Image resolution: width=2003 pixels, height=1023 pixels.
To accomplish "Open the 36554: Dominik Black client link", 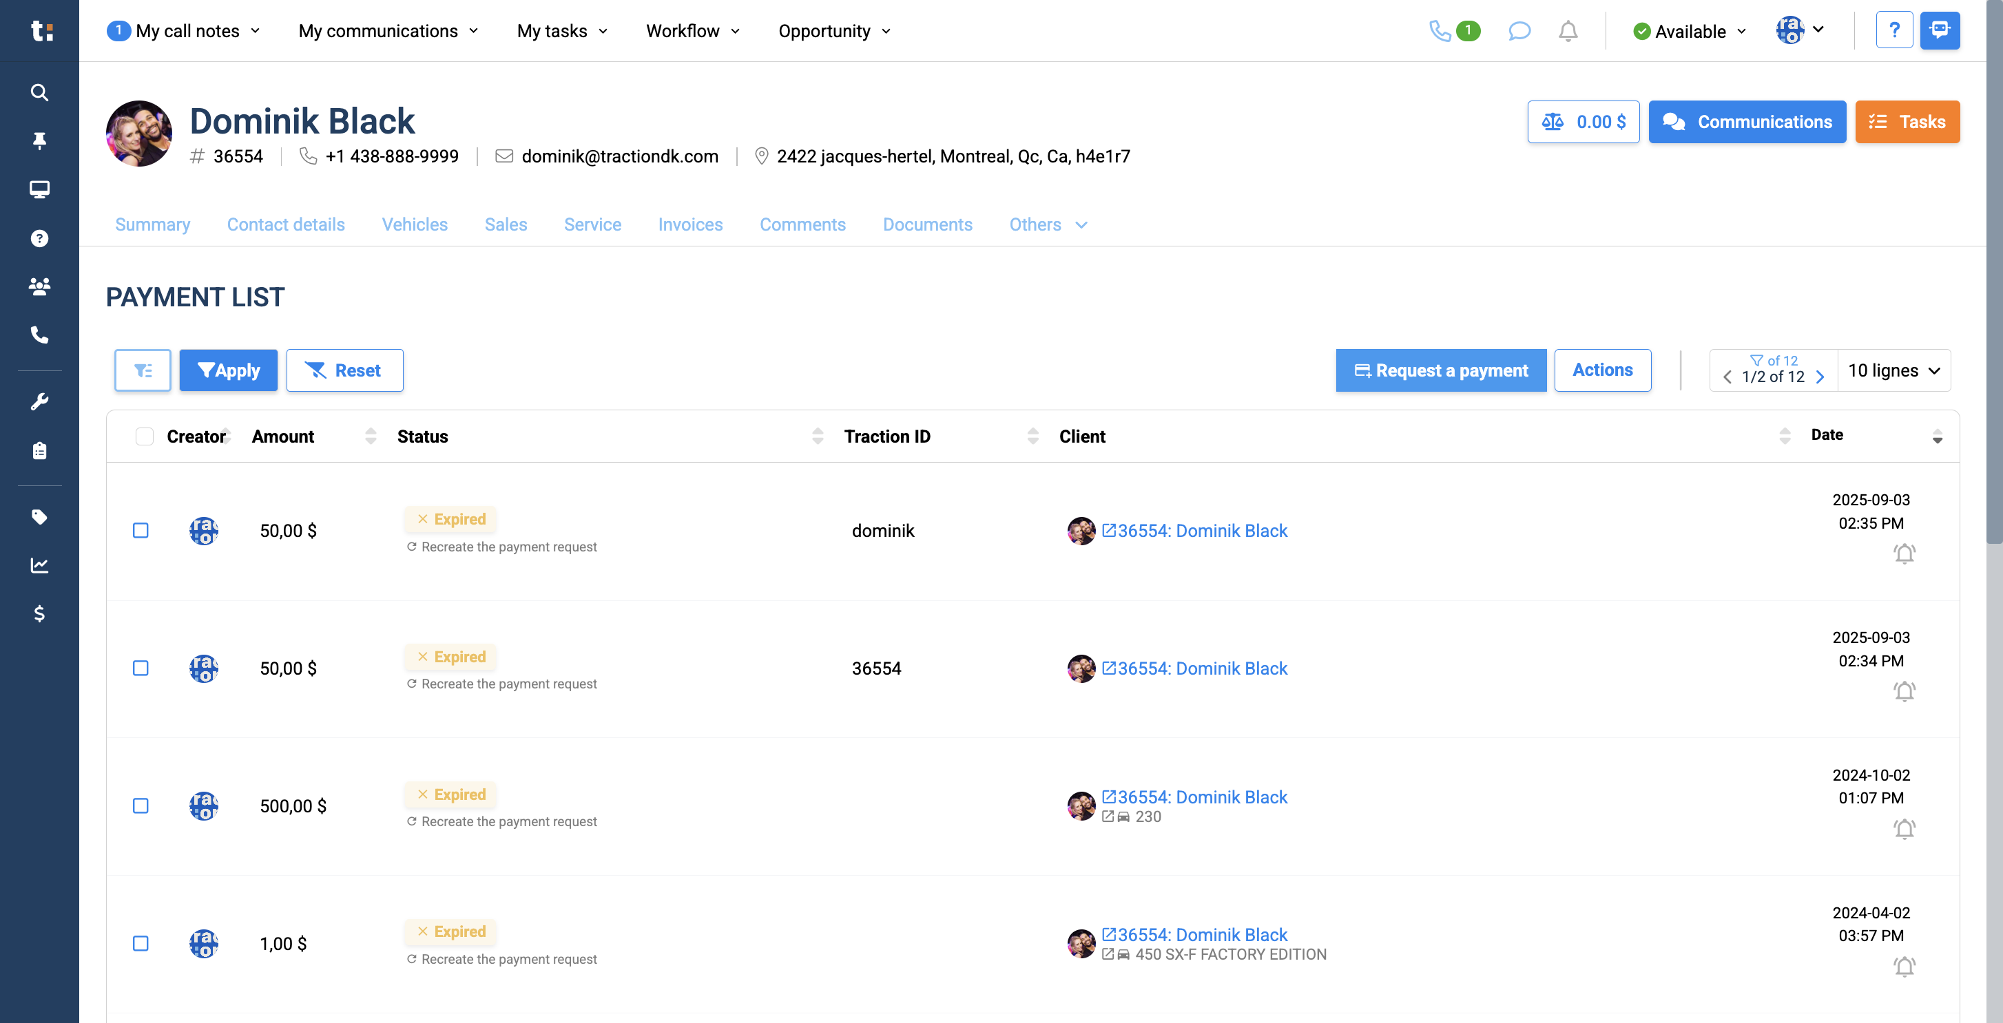I will (1201, 531).
